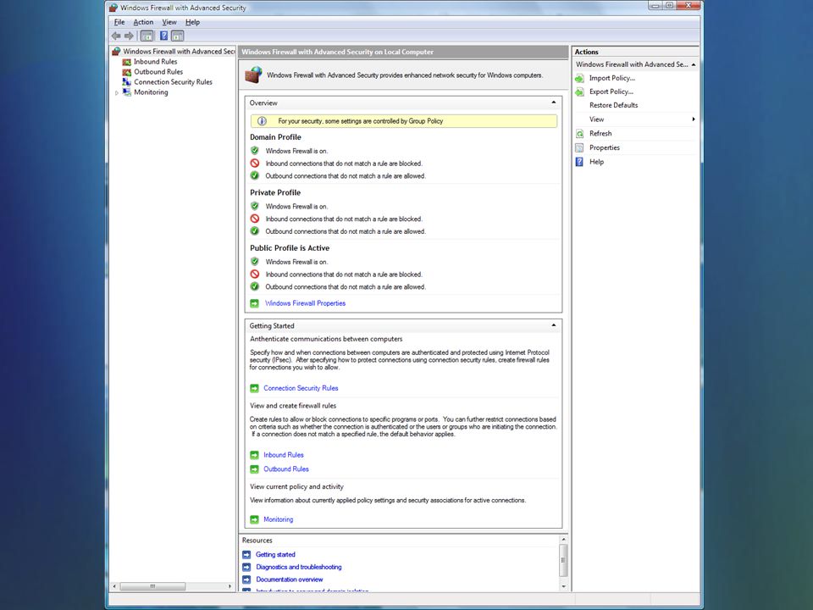
Task: Click the Connection Security Rules tree icon
Action: coord(126,82)
